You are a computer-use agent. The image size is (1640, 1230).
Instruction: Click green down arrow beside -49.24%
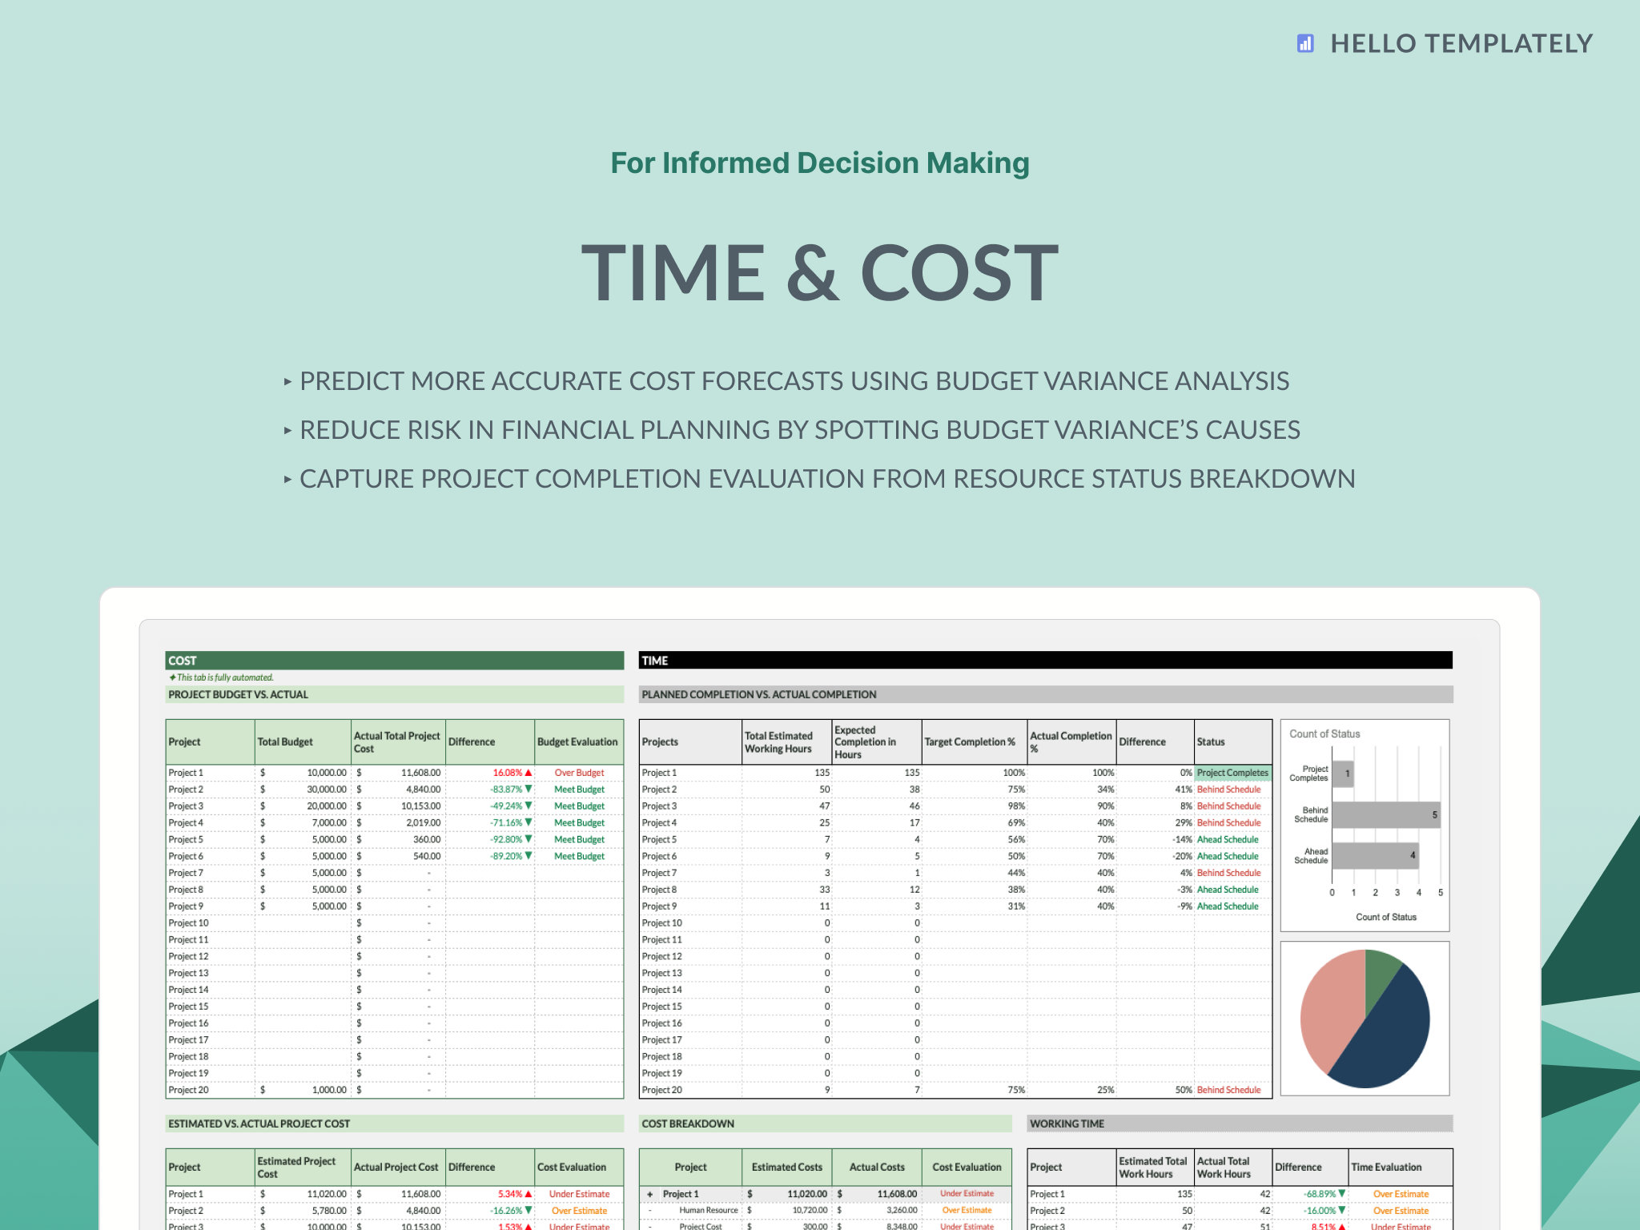pos(529,806)
